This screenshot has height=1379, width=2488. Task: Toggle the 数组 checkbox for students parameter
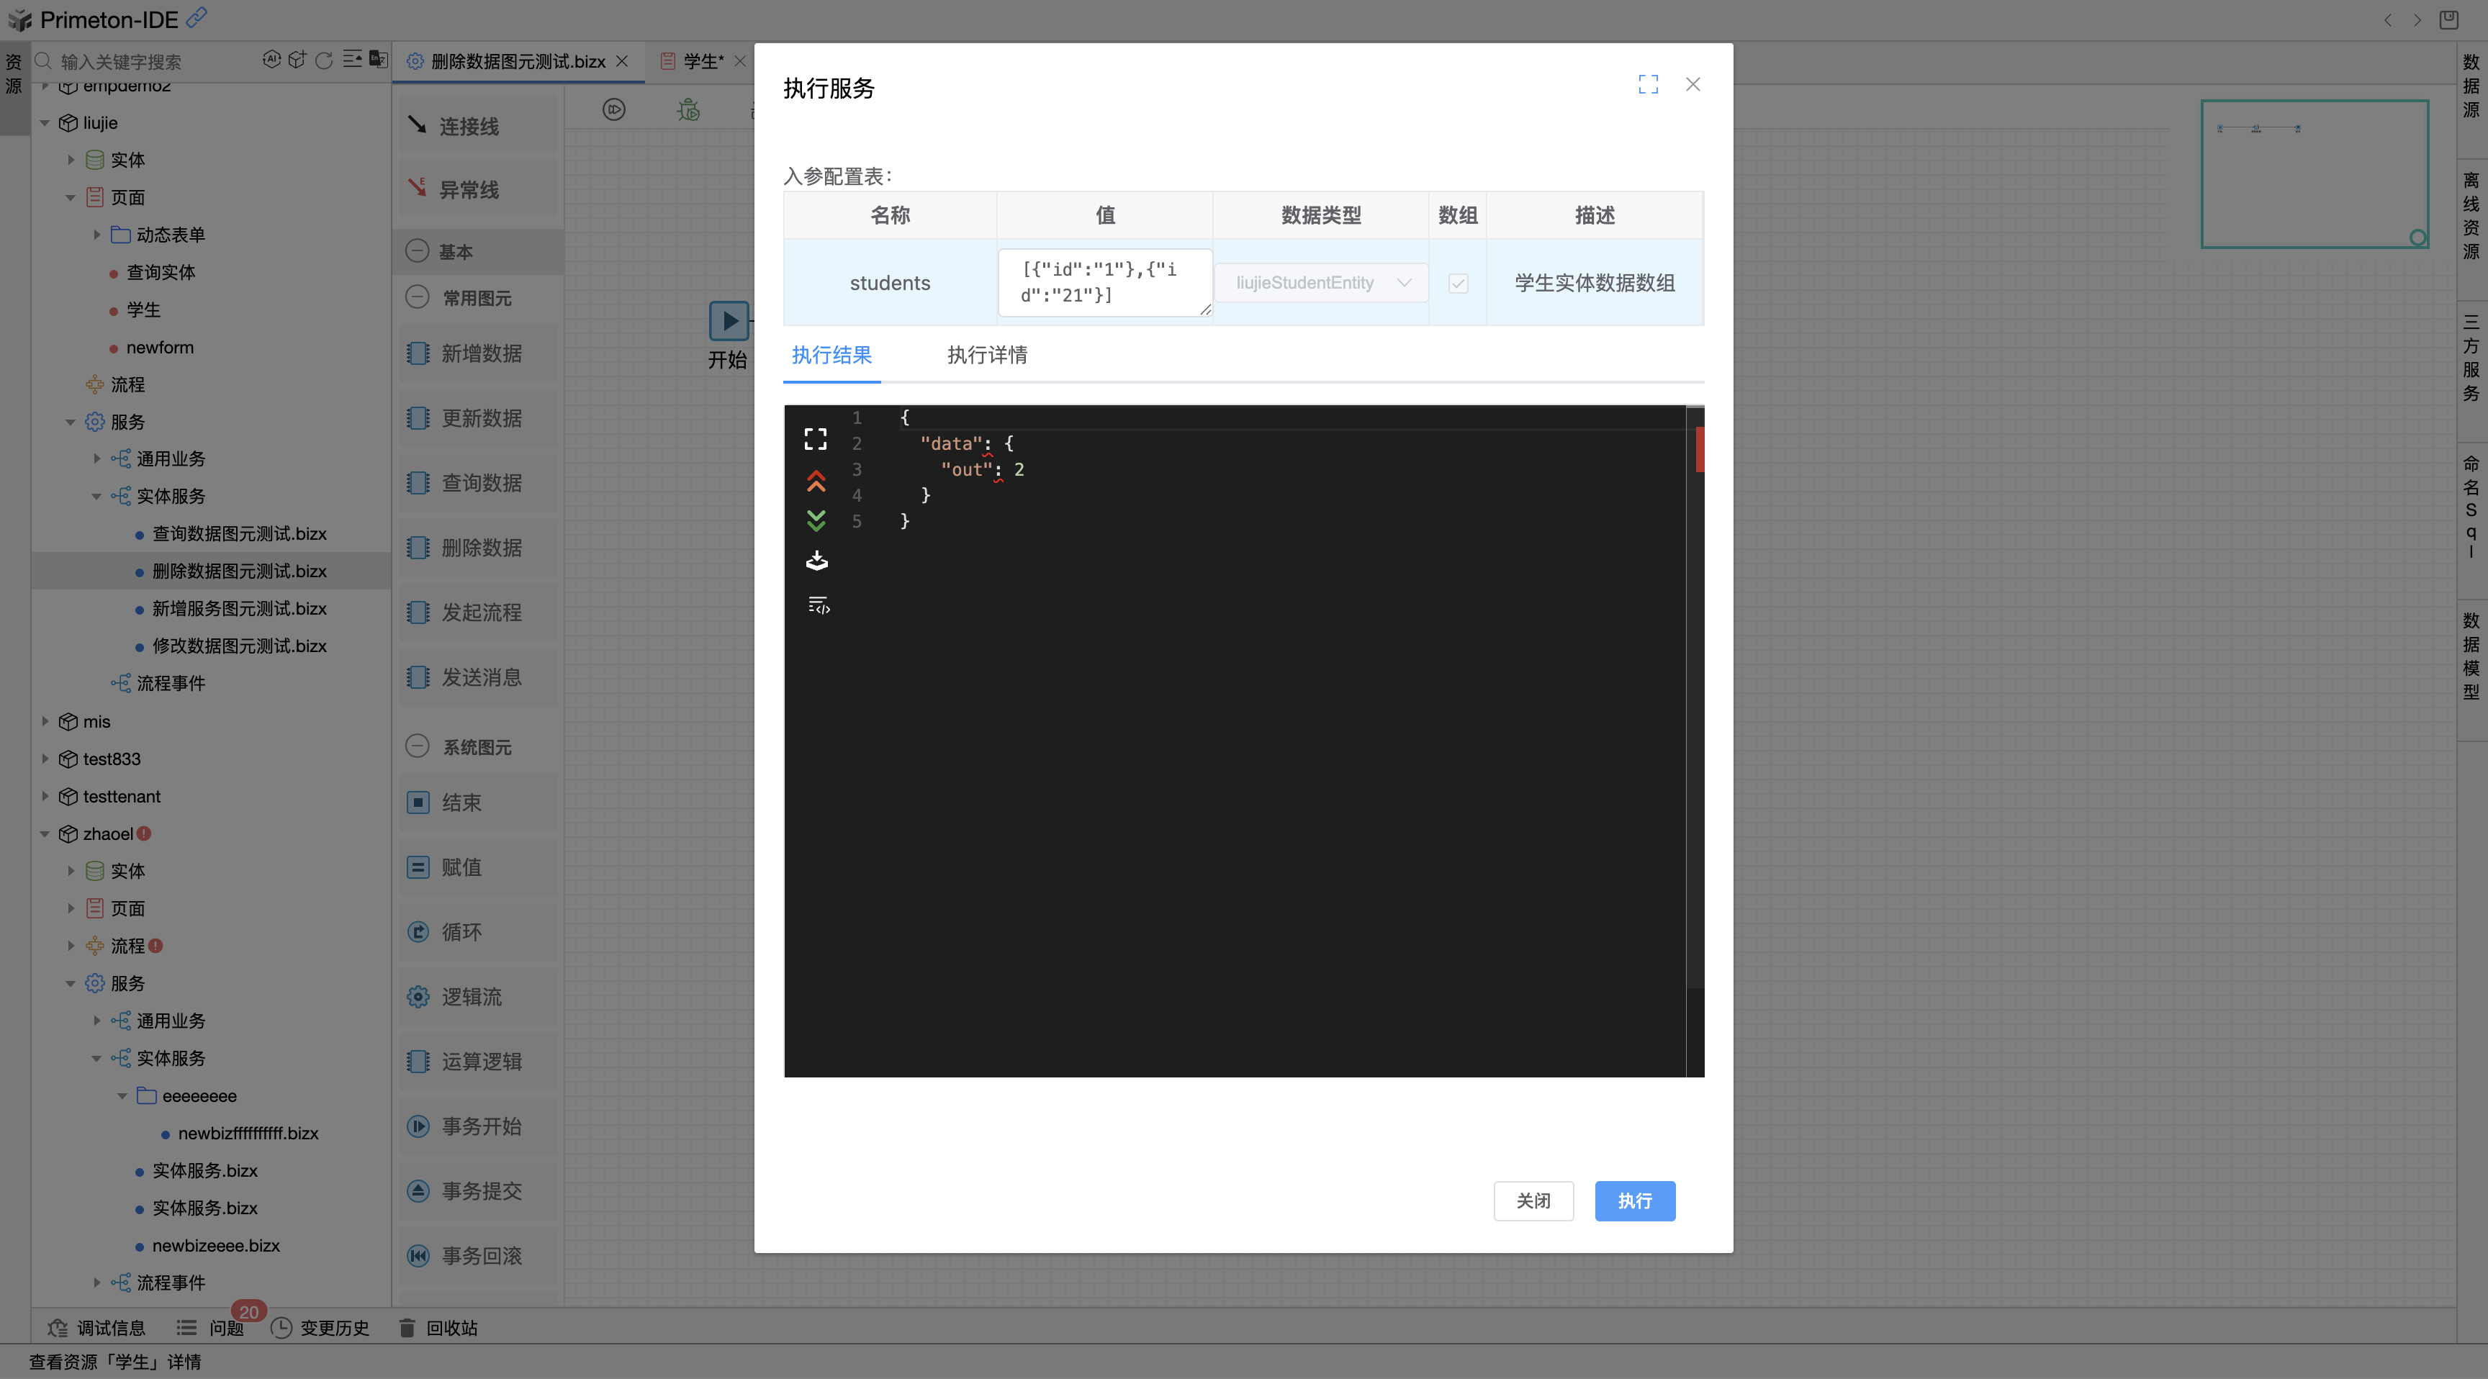pyautogui.click(x=1456, y=282)
